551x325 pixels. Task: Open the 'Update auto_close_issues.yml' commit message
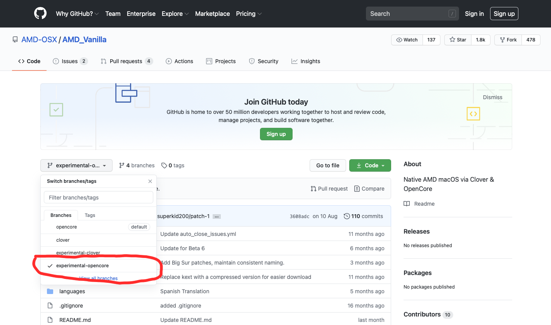tap(198, 234)
